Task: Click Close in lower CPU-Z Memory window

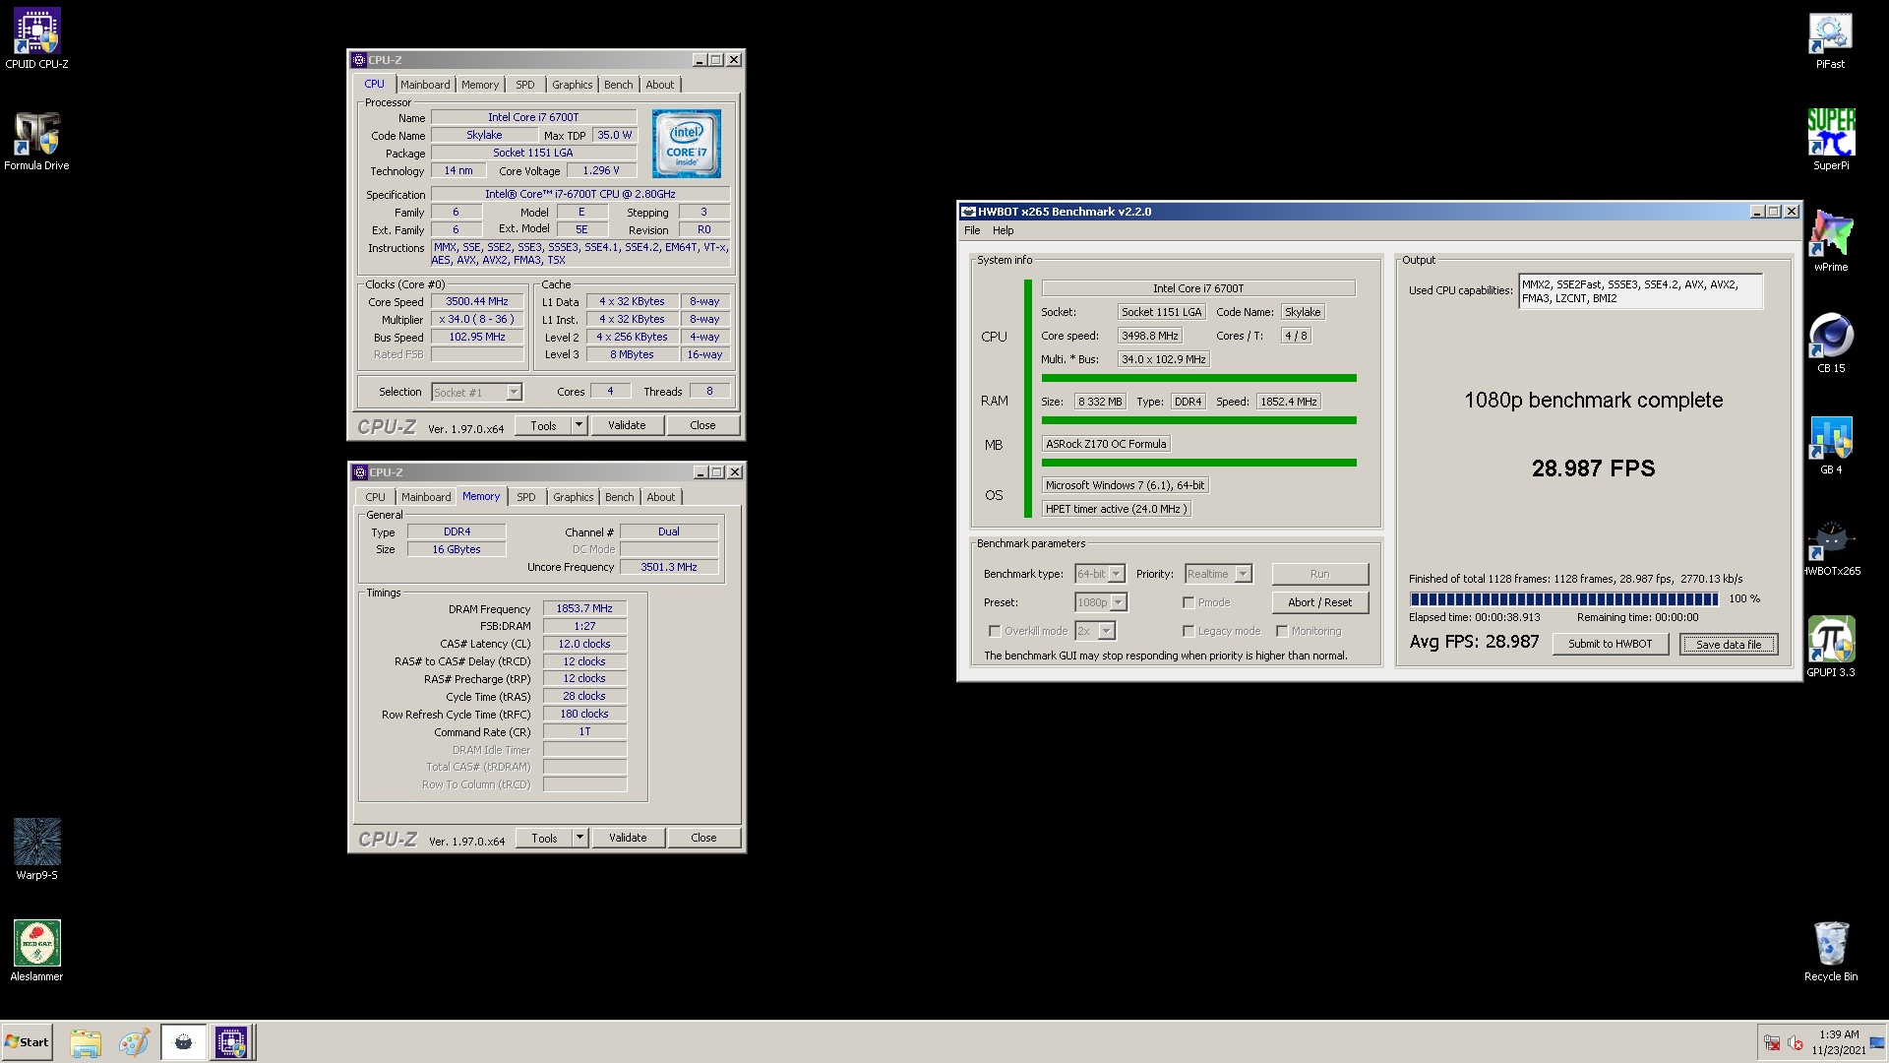Action: (x=703, y=838)
